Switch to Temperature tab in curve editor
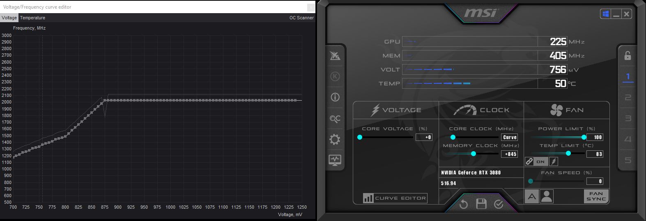The width and height of the screenshot is (646, 221). pos(32,18)
